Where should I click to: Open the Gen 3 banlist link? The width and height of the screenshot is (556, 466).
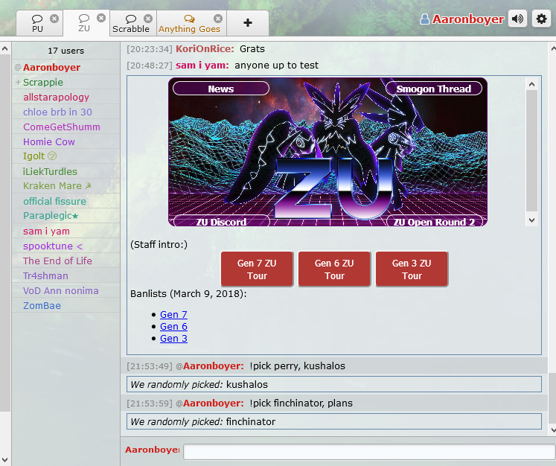[173, 339]
